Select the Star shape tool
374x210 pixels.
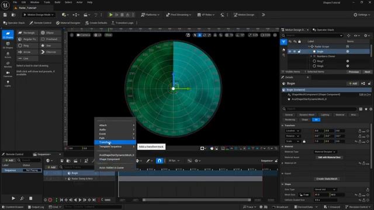(50, 45)
